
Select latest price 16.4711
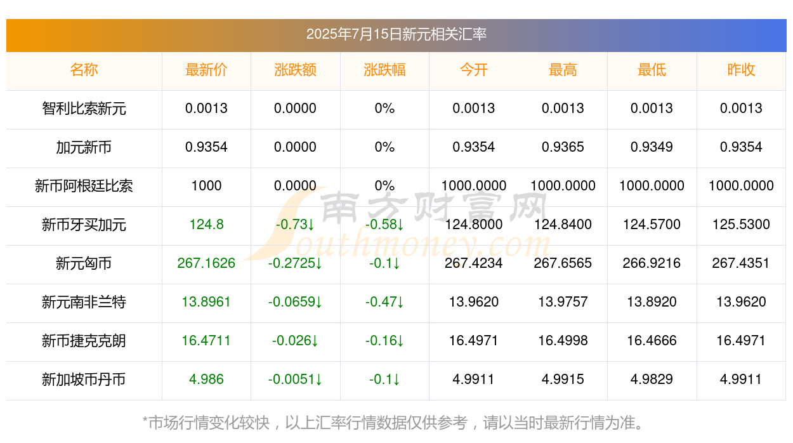pyautogui.click(x=206, y=341)
